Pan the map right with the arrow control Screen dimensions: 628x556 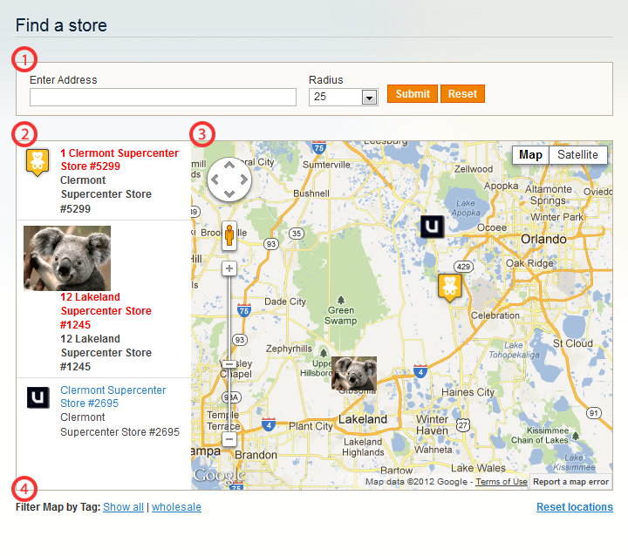pos(244,180)
